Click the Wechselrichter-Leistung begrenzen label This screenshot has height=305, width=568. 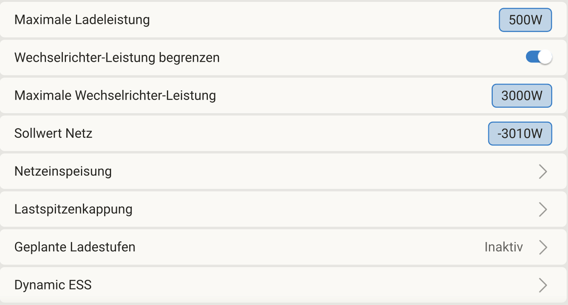coord(117,58)
